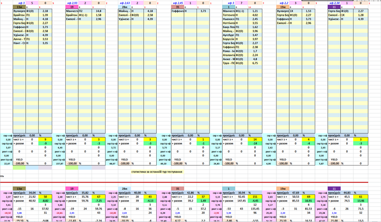Click the odds cell "1,58"

[x=99, y=15]
